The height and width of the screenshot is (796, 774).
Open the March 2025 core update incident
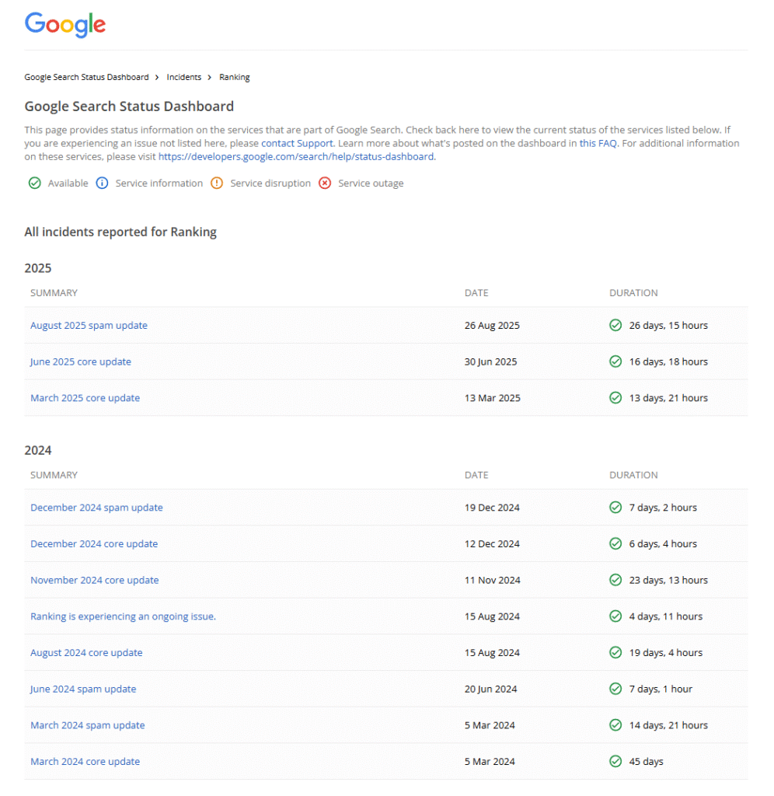pos(85,397)
